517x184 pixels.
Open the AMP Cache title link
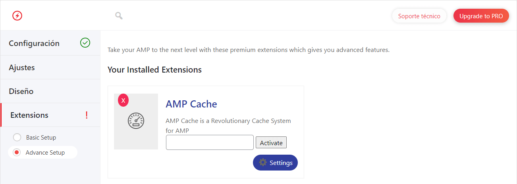(x=191, y=104)
